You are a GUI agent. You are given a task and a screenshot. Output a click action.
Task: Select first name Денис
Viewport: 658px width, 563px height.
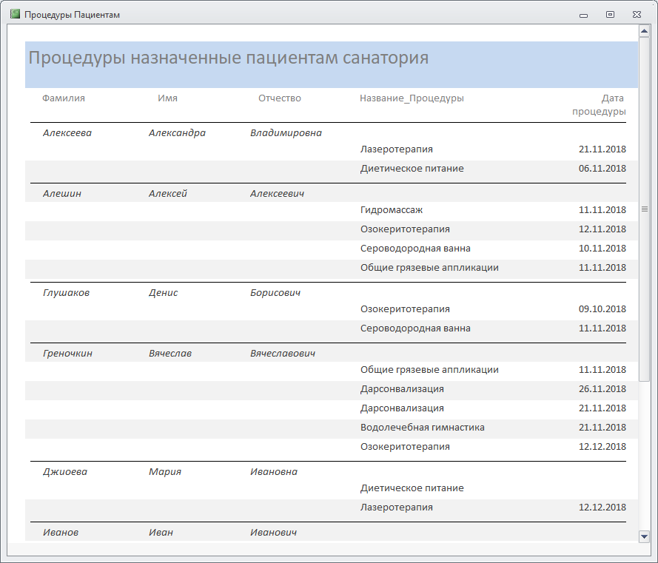164,293
